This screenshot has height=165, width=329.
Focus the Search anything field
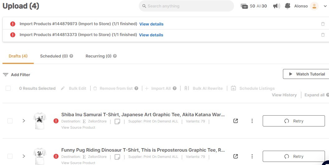click(186, 6)
